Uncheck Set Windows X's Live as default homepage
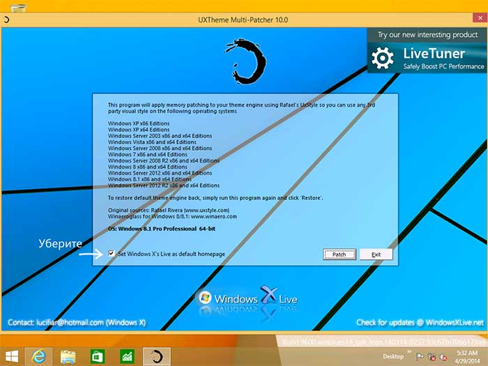 pos(112,253)
